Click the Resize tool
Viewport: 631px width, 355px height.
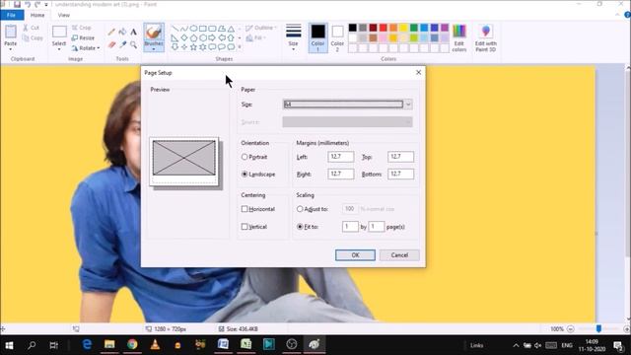[83, 37]
